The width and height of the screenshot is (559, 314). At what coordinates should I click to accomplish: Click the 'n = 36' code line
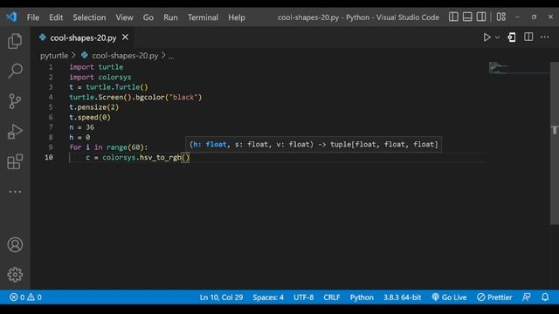point(81,127)
